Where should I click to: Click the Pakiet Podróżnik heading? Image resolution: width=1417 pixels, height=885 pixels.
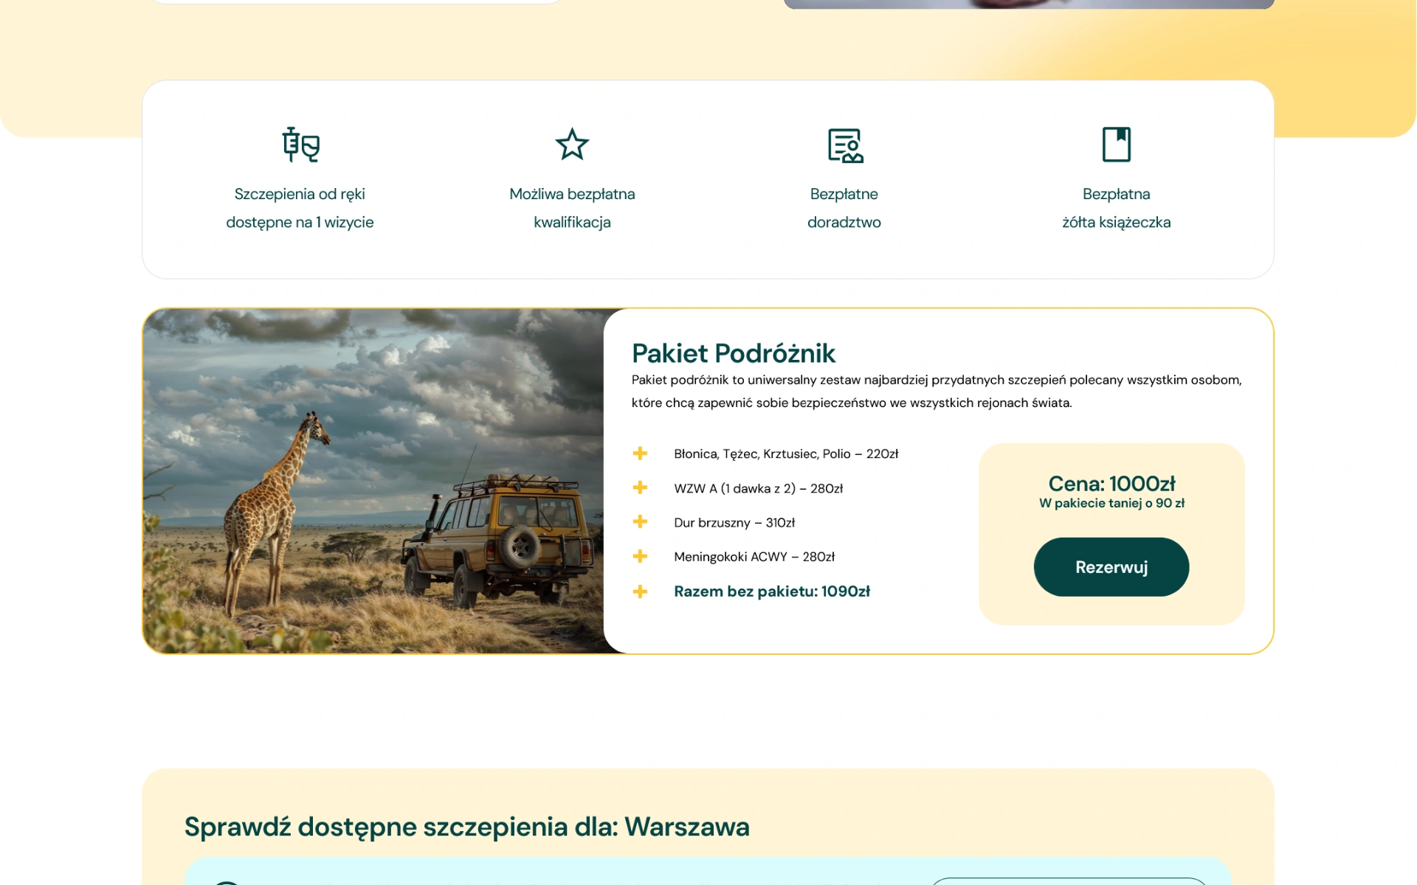(733, 353)
